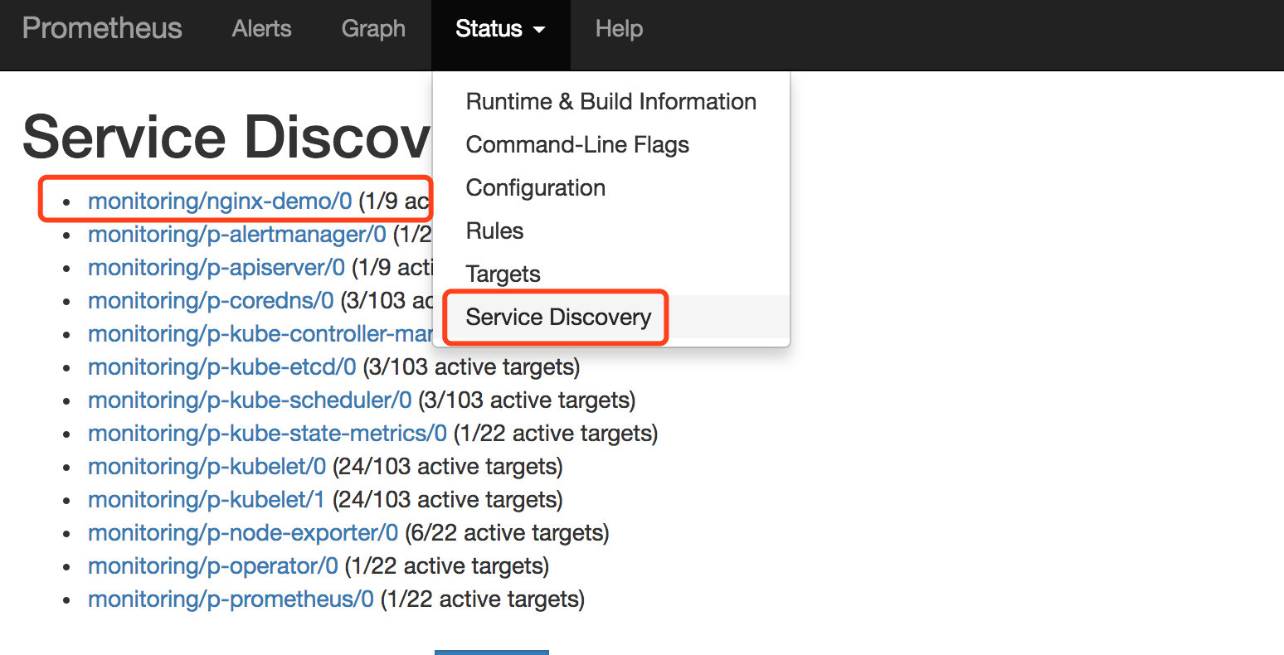Click '(24/103 active targets)' beside p-kubelet/1

point(448,500)
